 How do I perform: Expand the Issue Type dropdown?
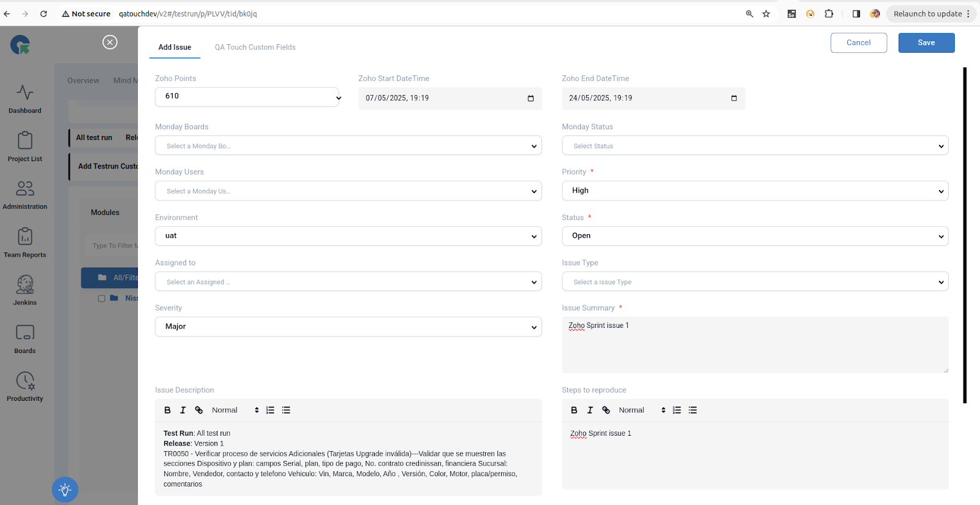point(755,282)
